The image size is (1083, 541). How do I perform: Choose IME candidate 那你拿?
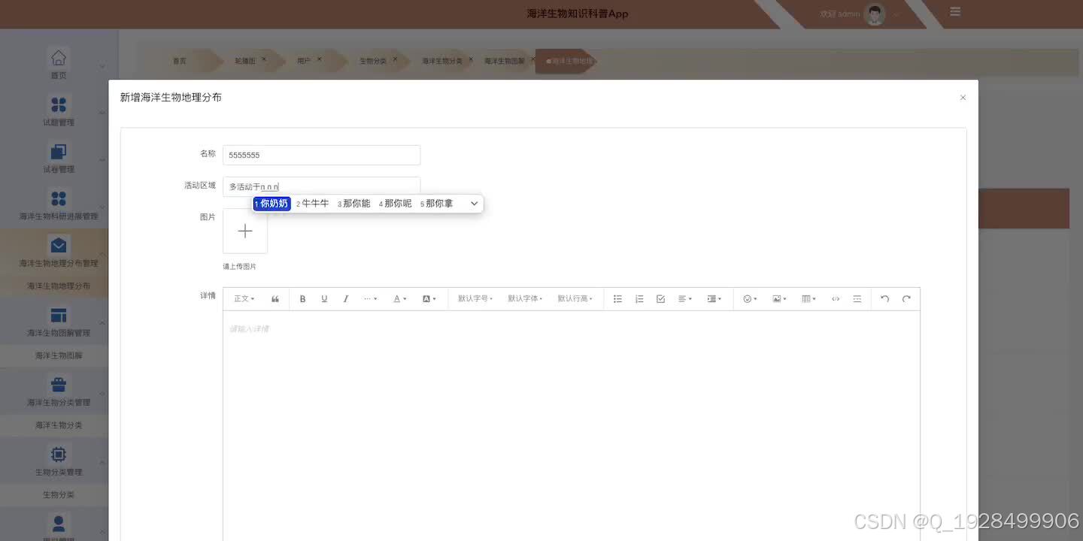tap(437, 204)
